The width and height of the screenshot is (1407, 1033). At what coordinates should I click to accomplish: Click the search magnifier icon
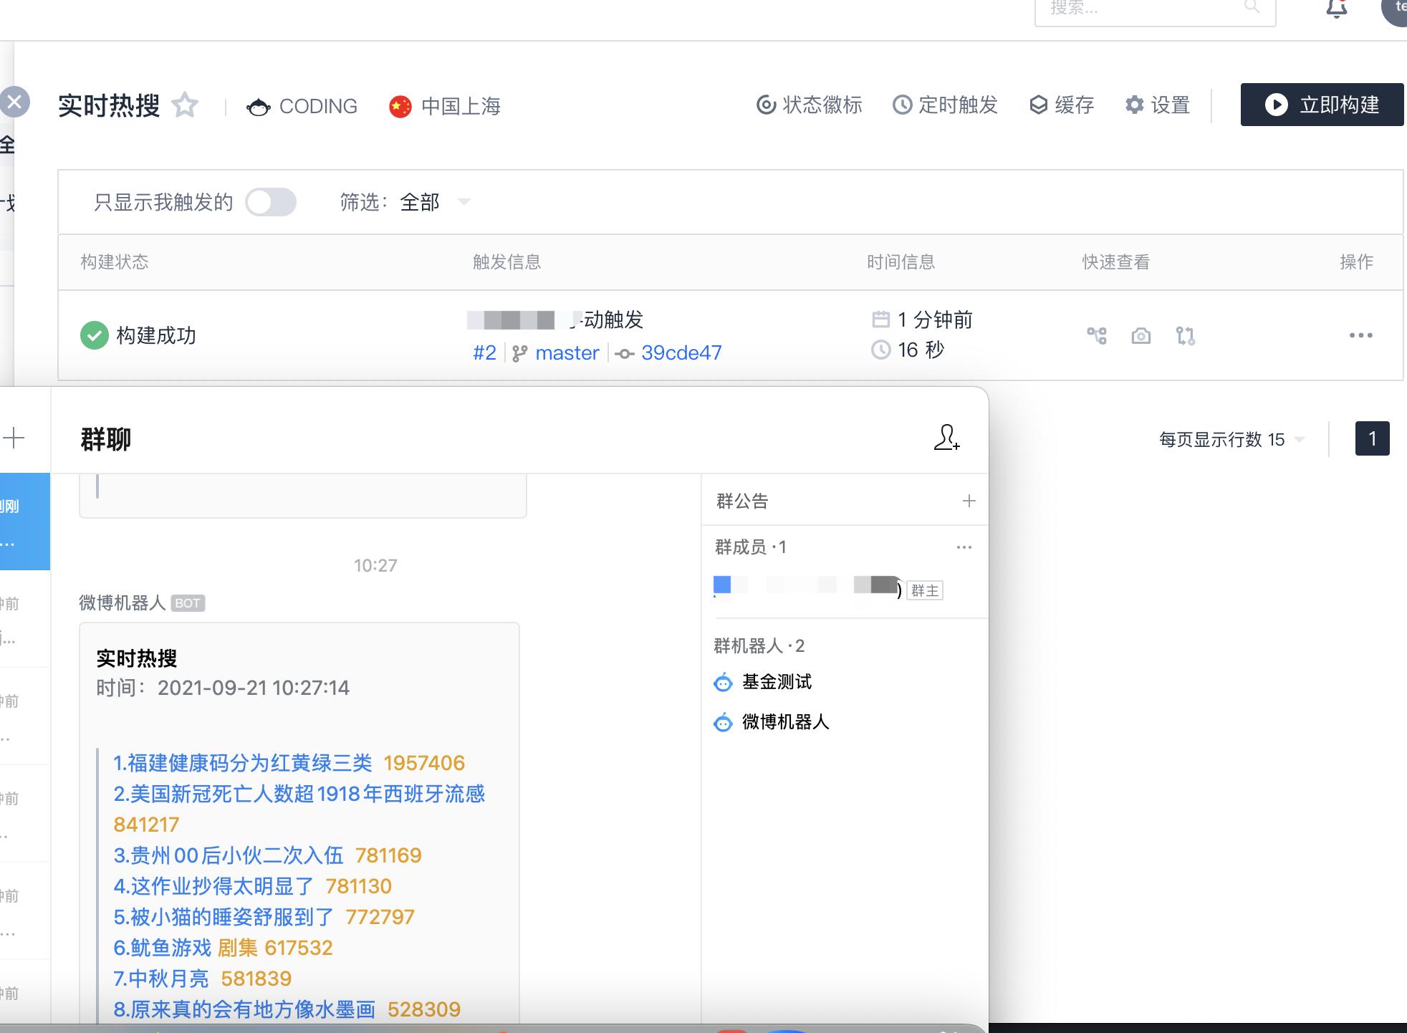(x=1252, y=7)
